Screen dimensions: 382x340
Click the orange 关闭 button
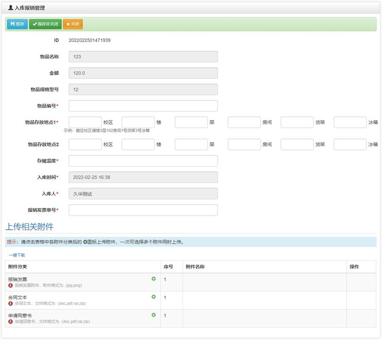73,24
